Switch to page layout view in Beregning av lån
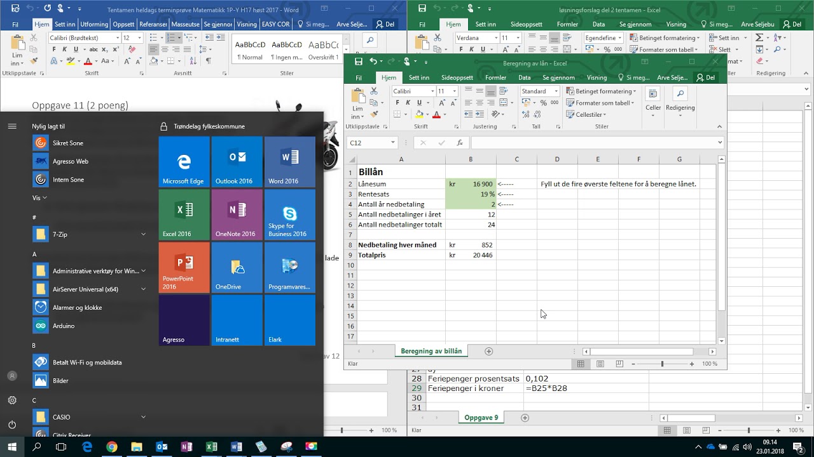 point(600,364)
